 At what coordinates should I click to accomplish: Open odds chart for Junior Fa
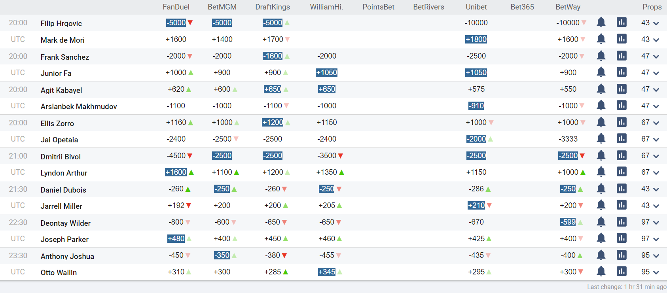click(x=622, y=72)
